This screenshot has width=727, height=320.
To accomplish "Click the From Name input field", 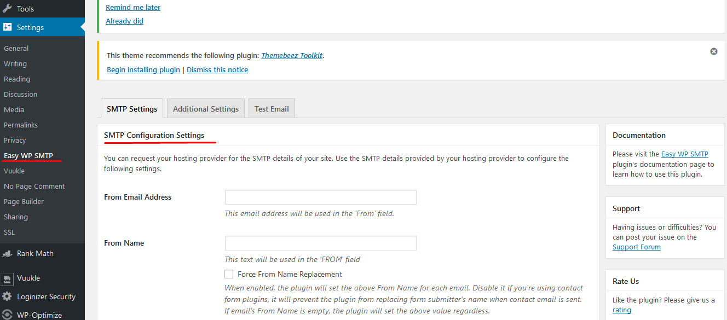I will 321,243.
